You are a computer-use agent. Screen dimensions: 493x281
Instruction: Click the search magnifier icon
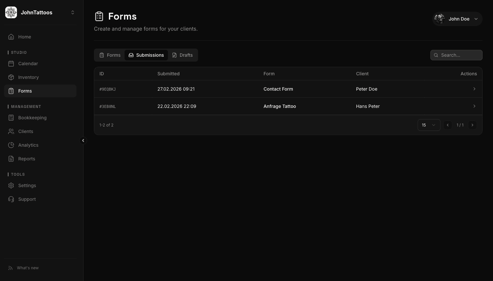436,55
